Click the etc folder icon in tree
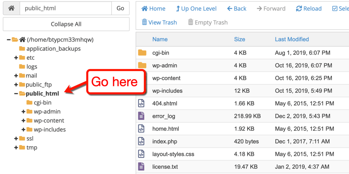349x174 pixels. (22, 58)
